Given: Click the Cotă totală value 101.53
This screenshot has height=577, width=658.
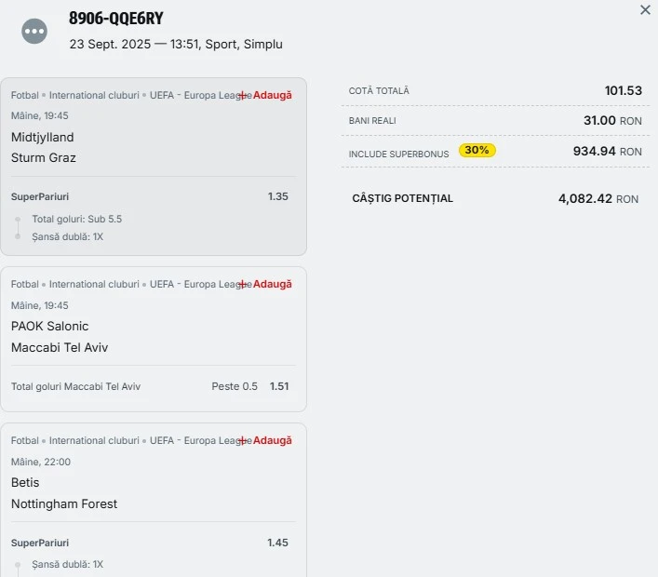Looking at the screenshot, I should pos(623,90).
